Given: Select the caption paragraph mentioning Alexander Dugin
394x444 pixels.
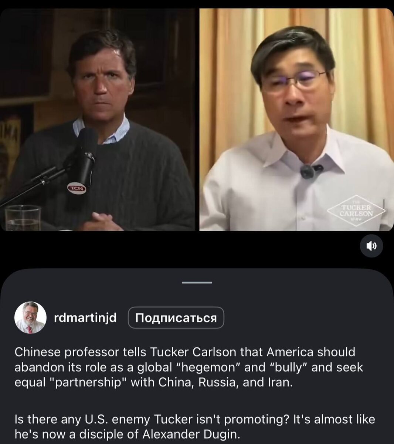Looking at the screenshot, I should tap(195, 427).
